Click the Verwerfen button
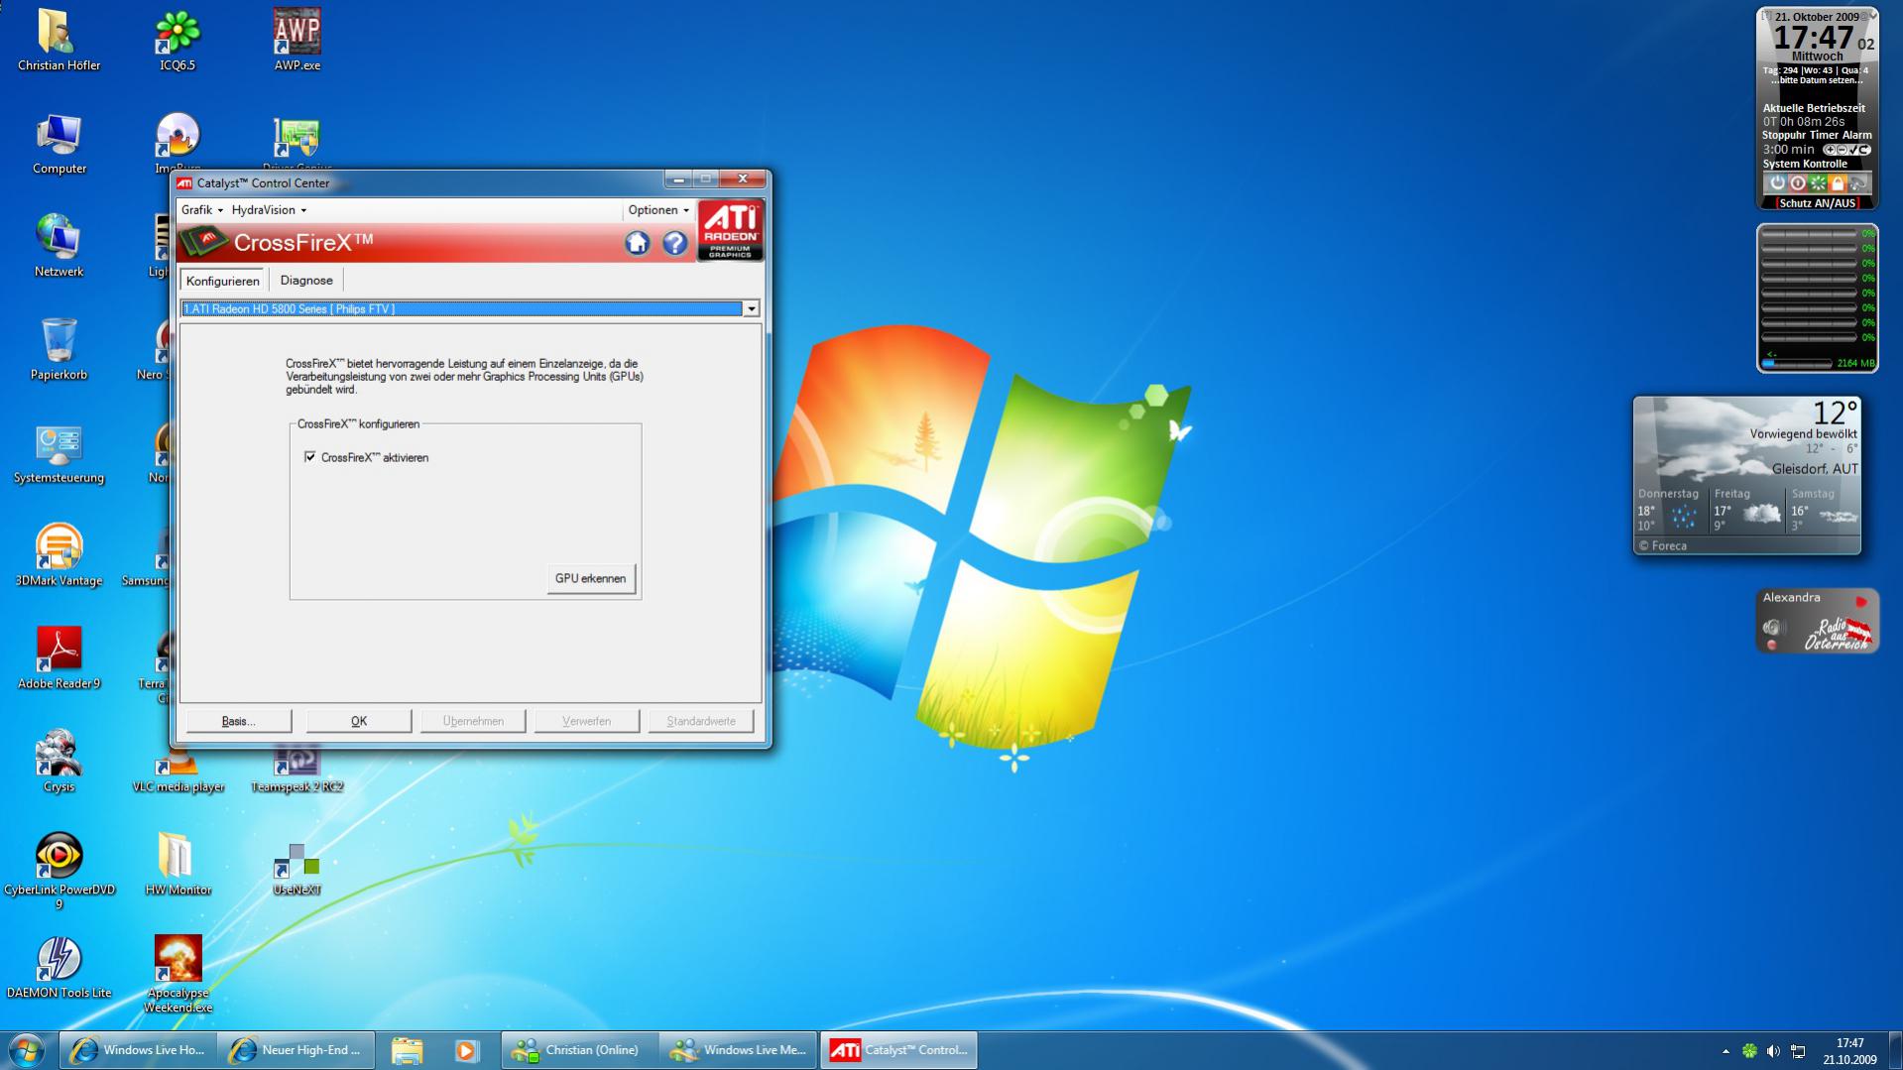The width and height of the screenshot is (1903, 1070). coord(587,721)
